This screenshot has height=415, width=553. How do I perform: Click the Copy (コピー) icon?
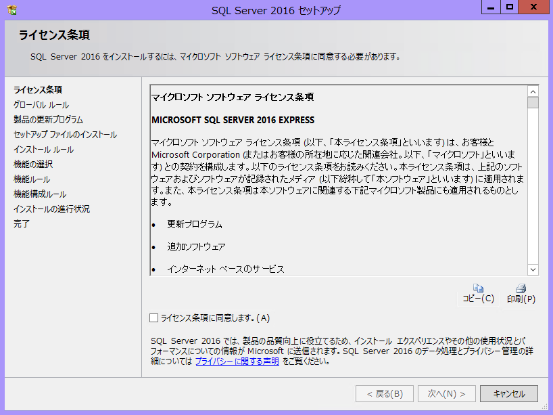tap(478, 288)
